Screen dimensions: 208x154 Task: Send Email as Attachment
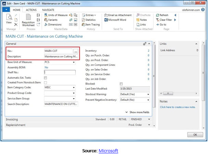(118, 15)
